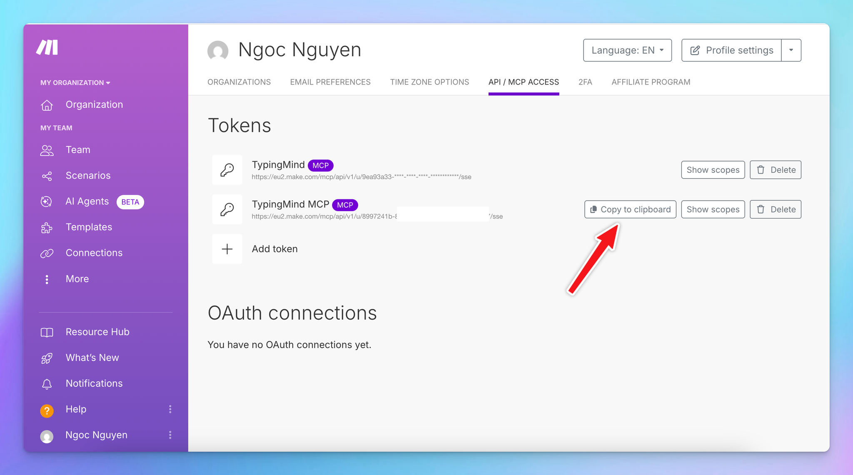Delete the TypingMind token

[775, 170]
